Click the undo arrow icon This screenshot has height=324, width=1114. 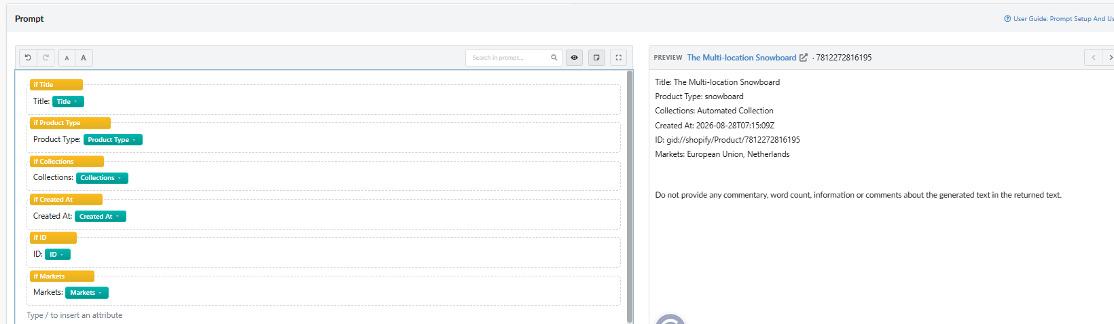click(x=28, y=58)
